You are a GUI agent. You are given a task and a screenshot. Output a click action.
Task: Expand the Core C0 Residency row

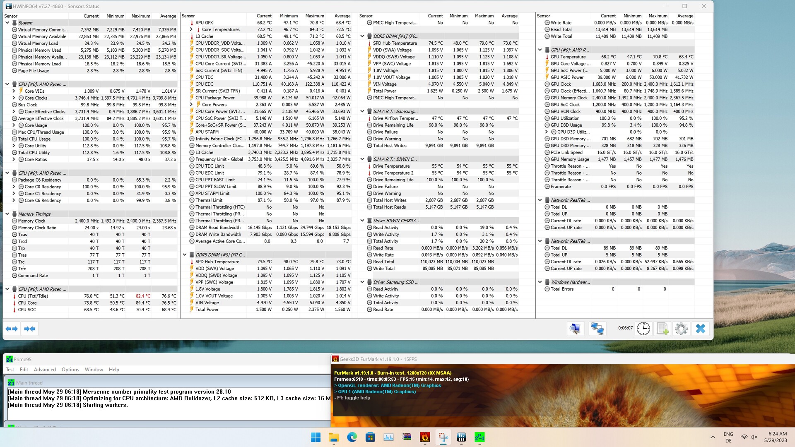click(14, 187)
